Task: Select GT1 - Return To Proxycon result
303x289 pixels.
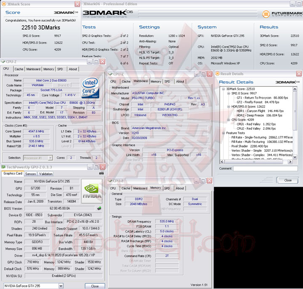Action: (x=262, y=98)
